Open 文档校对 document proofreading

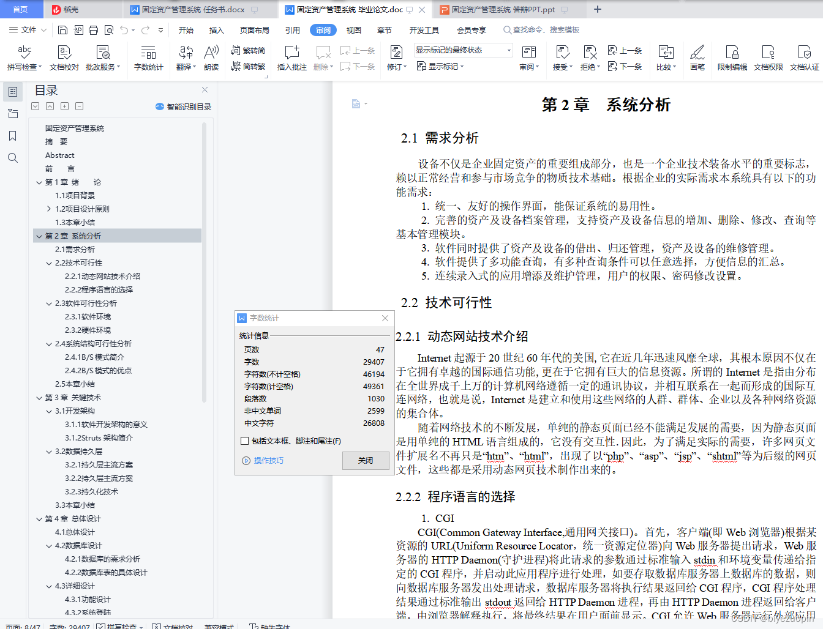[x=64, y=58]
